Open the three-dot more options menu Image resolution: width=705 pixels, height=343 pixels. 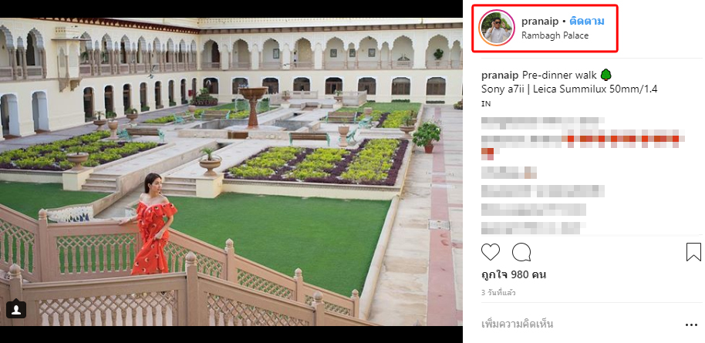[x=692, y=325]
